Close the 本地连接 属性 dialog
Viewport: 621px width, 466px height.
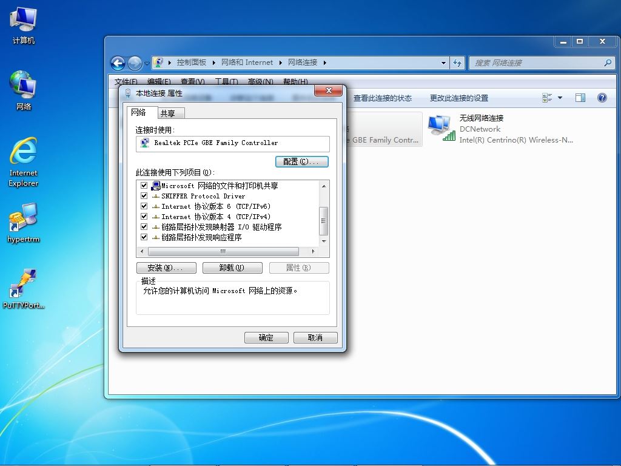[x=328, y=91]
